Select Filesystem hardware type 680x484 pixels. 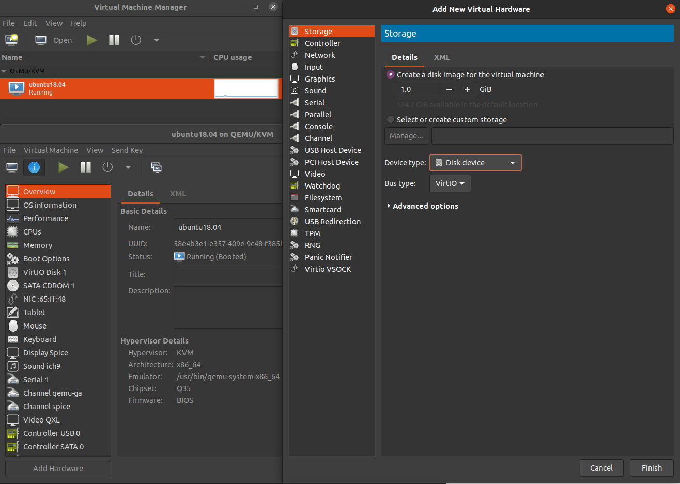332,198
